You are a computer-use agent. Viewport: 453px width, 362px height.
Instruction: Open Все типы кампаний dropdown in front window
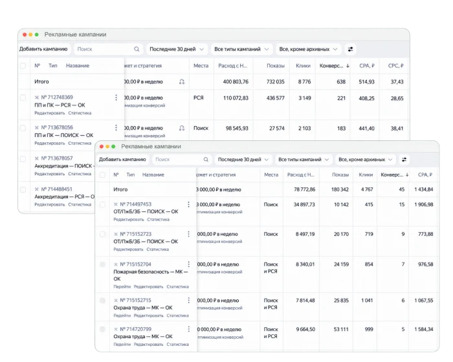(304, 160)
